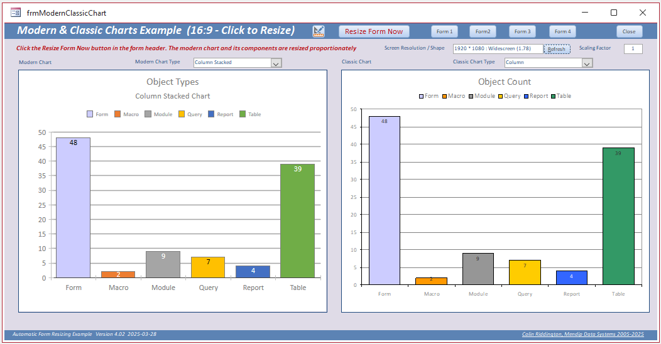The width and height of the screenshot is (661, 344).
Task: Select the green Table bar in the classic chart
Action: 618,217
